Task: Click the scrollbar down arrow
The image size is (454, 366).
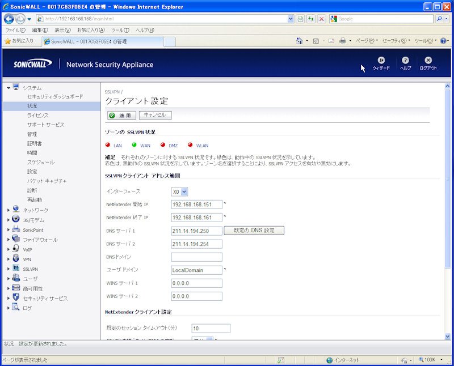Action: point(447,336)
